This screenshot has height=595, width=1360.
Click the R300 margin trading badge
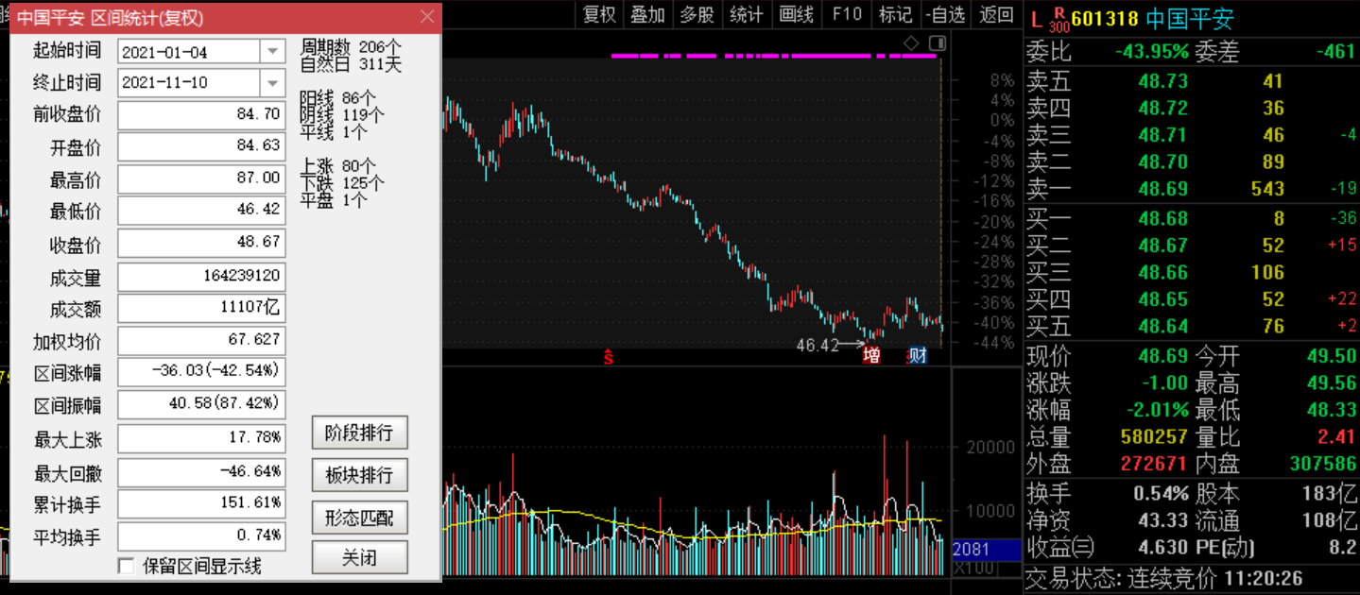pyautogui.click(x=1059, y=19)
